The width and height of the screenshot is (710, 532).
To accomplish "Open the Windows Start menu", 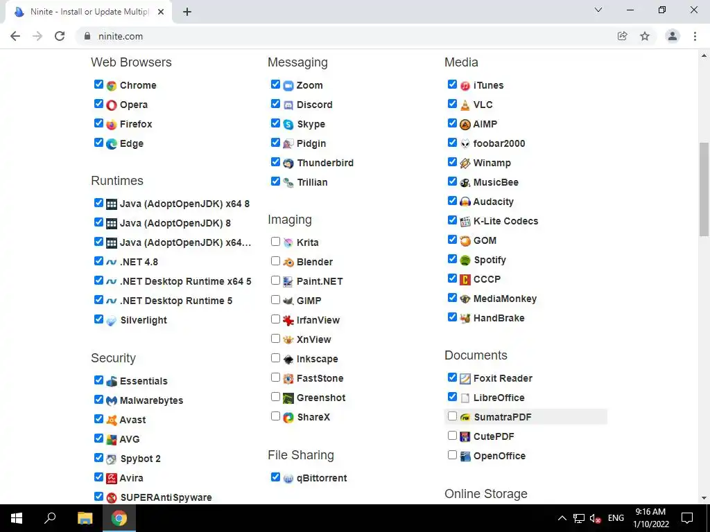I will 17,518.
